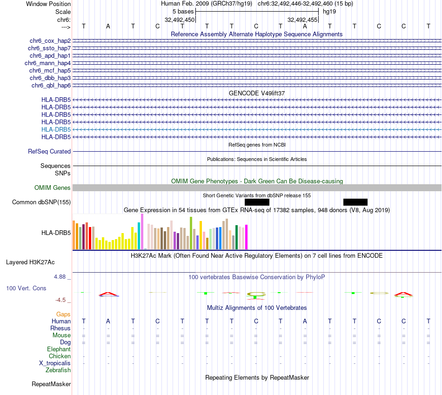
Task: Click the HLA-DRB5 label beside the GTEx bar chart
Action: 56,233
